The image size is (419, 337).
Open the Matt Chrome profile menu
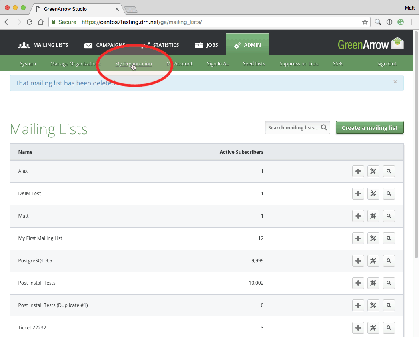tap(410, 8)
